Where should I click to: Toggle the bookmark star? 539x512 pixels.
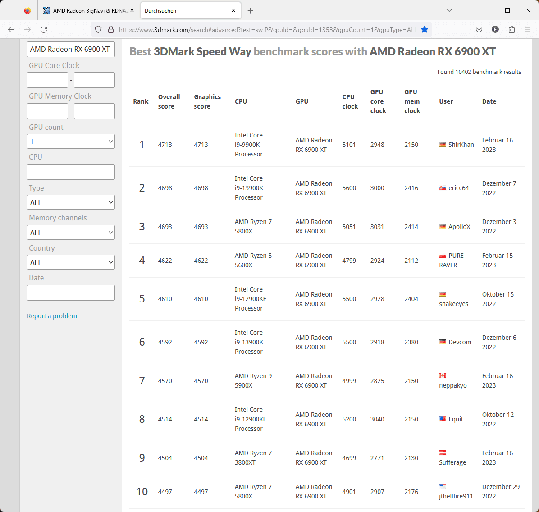click(425, 30)
